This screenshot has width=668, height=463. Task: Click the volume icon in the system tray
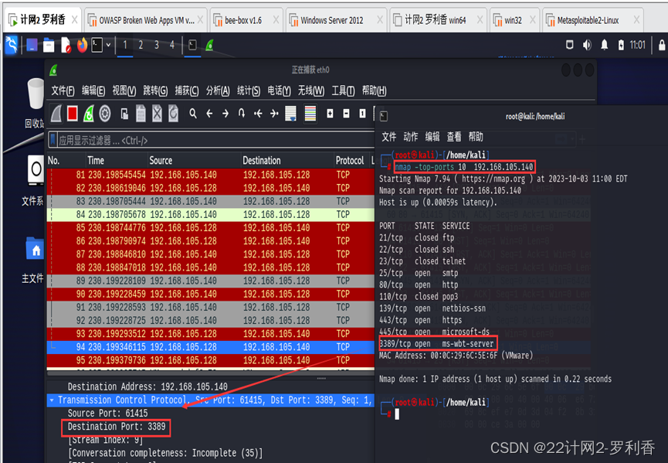[x=585, y=44]
